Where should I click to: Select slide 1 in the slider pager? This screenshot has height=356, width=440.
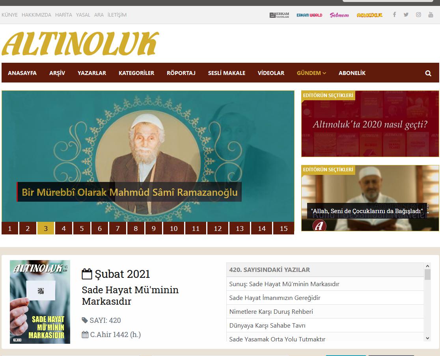pyautogui.click(x=10, y=229)
